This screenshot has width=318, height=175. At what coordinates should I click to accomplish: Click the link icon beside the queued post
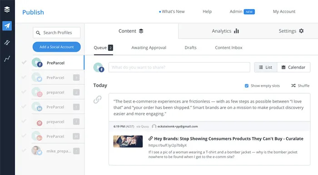click(97, 100)
